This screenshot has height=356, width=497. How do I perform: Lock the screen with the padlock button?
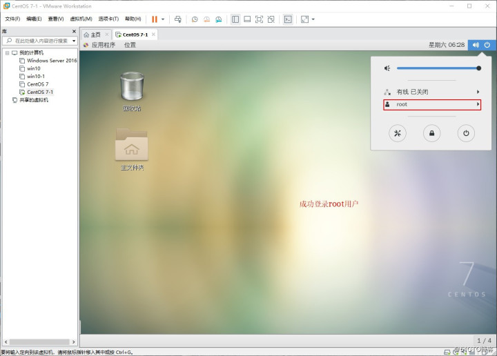coord(431,133)
